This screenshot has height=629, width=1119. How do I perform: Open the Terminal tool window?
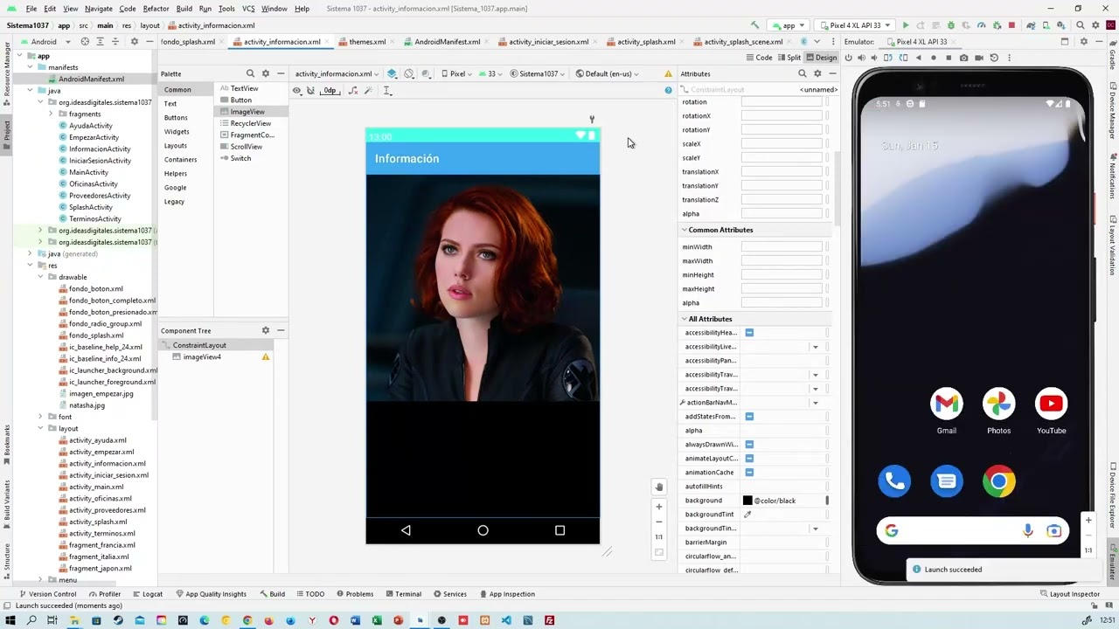coord(403,594)
